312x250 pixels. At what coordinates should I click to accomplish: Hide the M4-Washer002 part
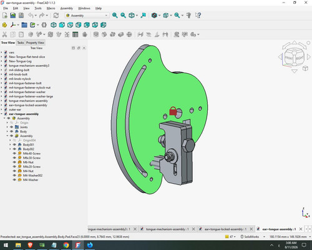coord(14,176)
